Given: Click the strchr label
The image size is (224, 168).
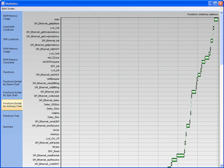Looking at the screenshot, I should coord(56,130).
